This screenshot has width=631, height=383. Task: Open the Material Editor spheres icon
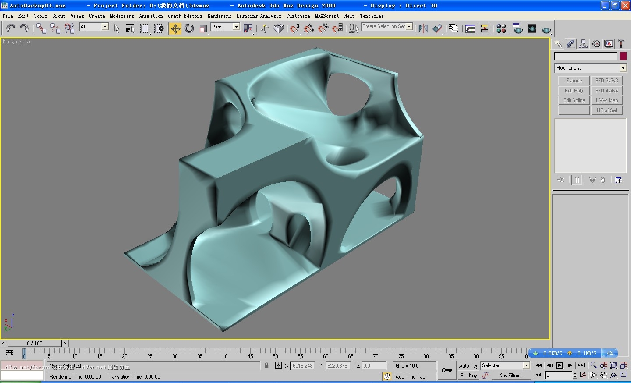pyautogui.click(x=501, y=28)
